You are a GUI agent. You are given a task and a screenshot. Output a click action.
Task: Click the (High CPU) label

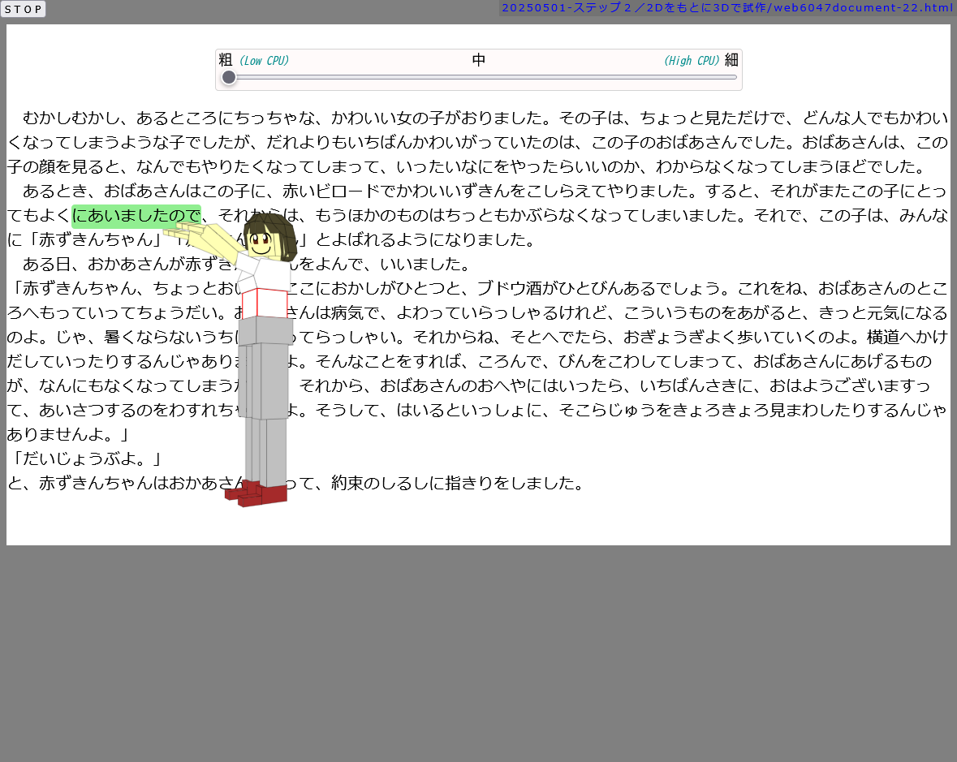tap(692, 60)
